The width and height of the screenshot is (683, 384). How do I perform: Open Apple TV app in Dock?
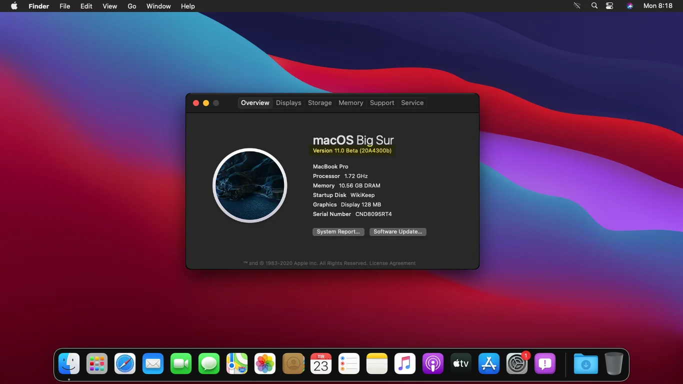click(x=461, y=363)
